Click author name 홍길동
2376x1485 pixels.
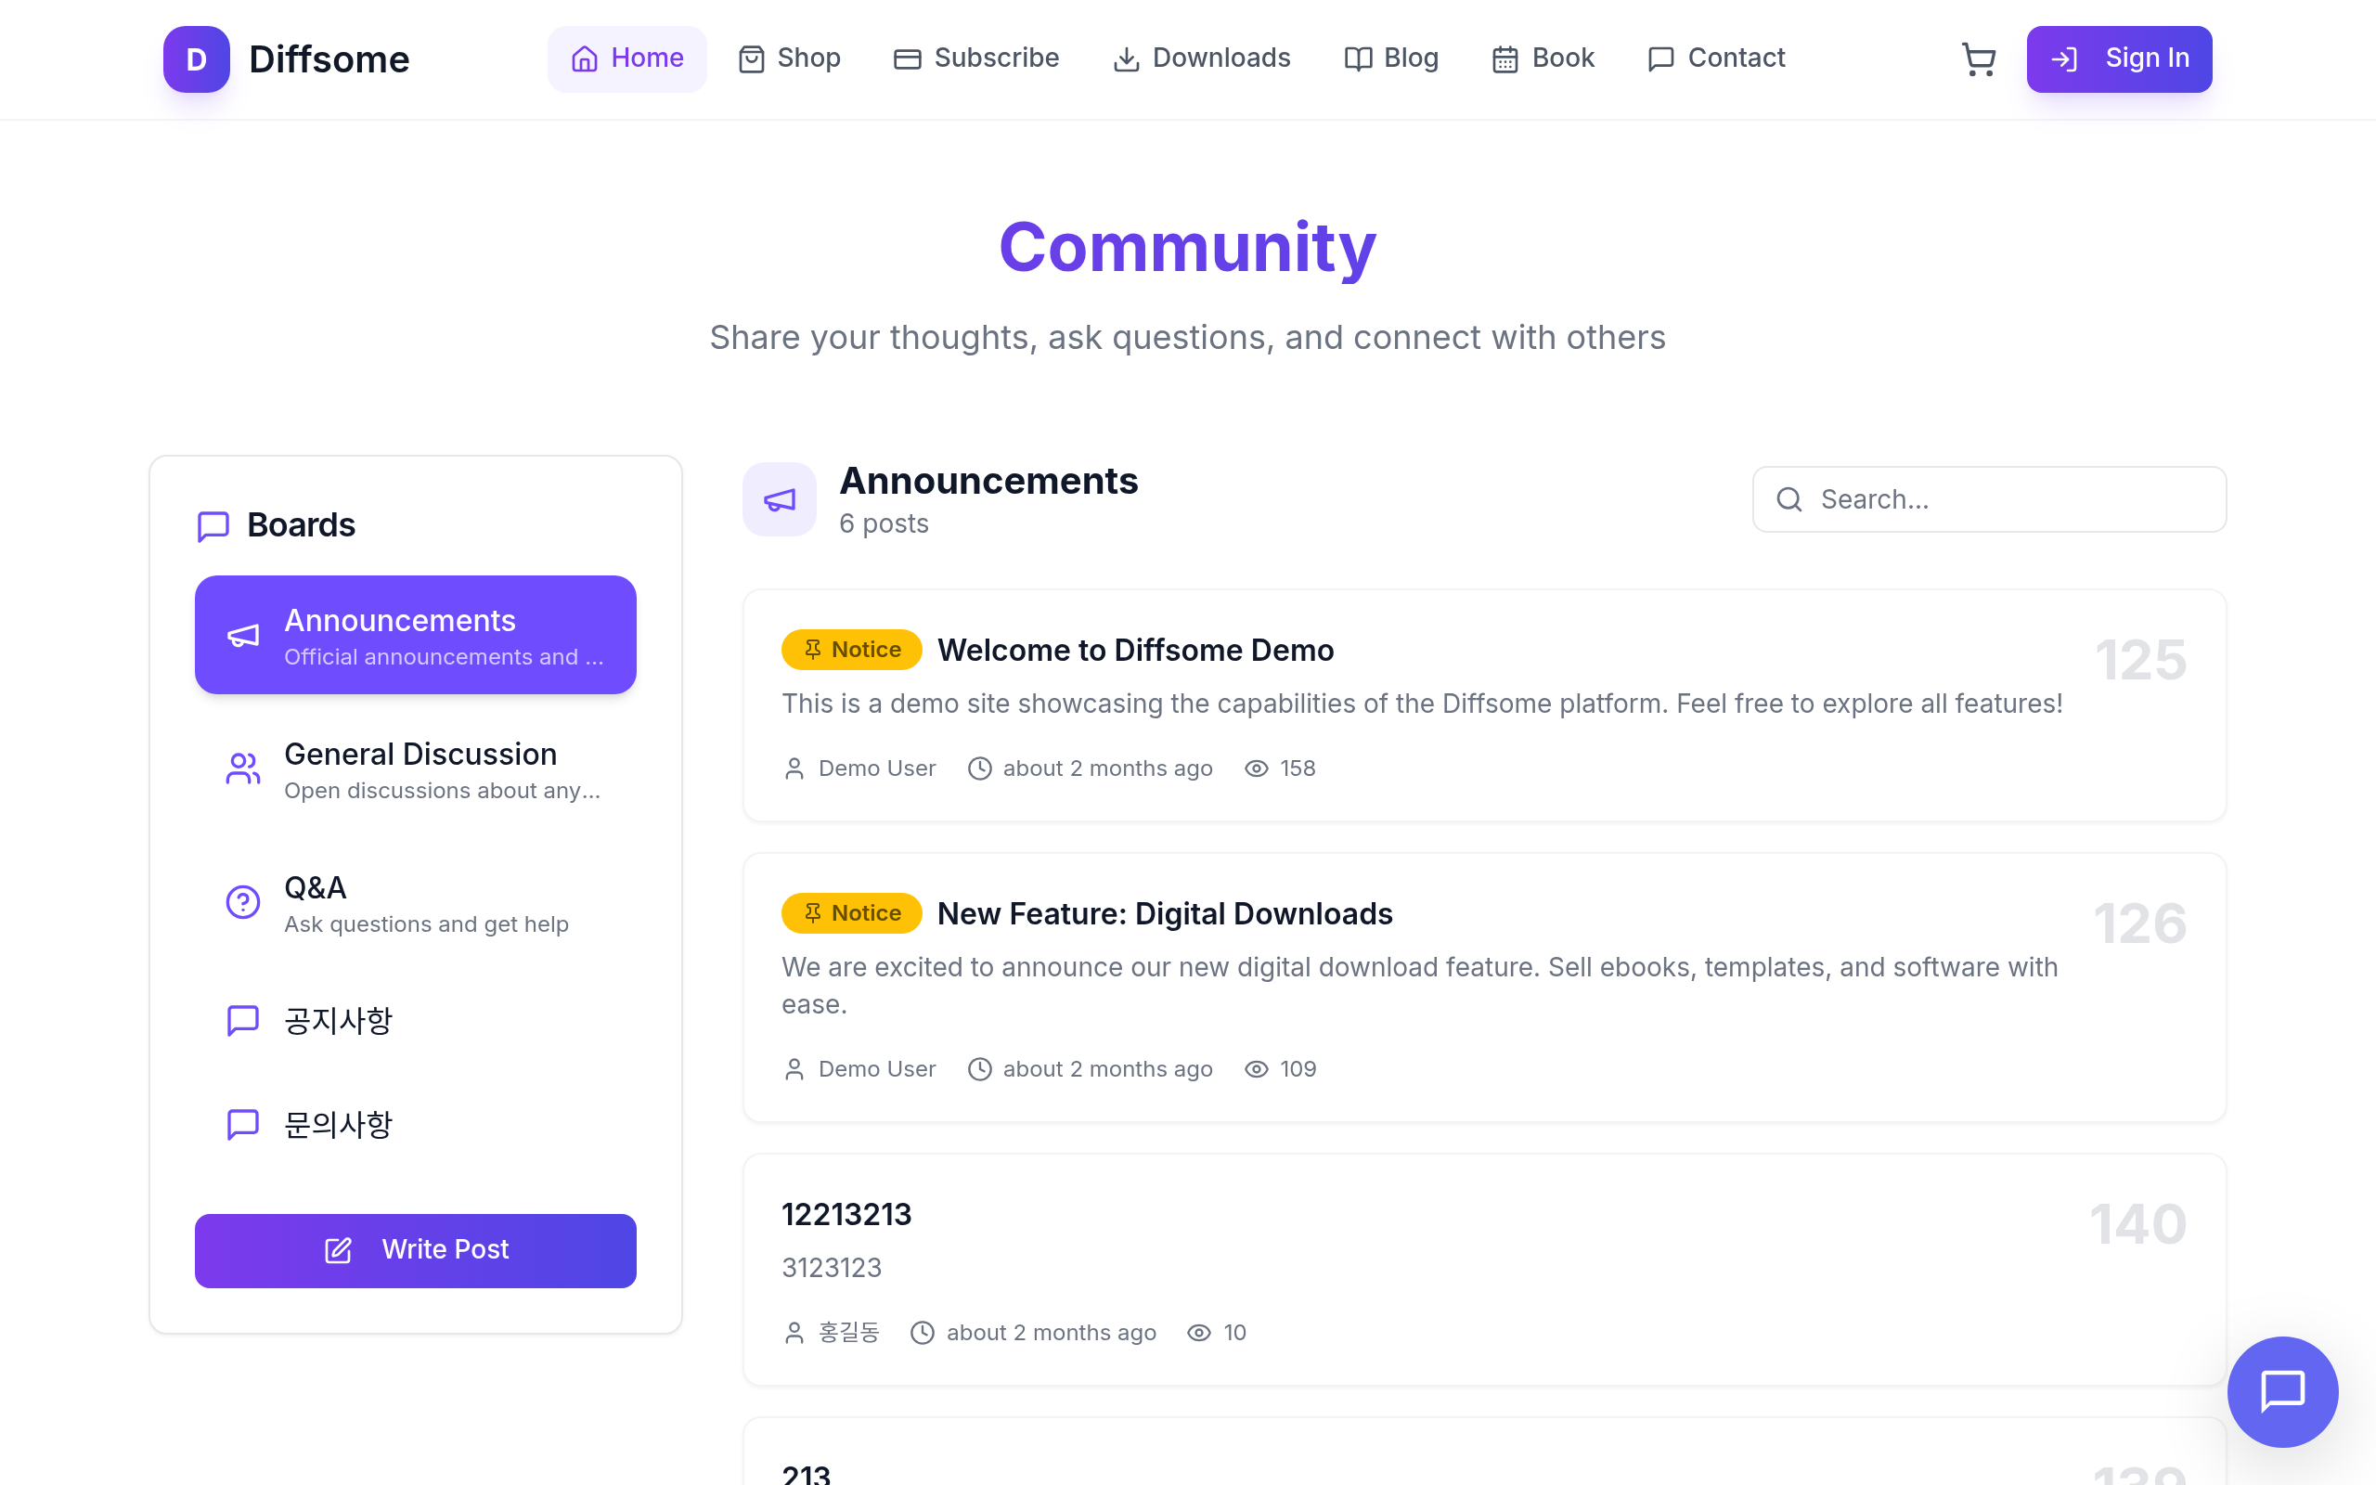click(849, 1333)
